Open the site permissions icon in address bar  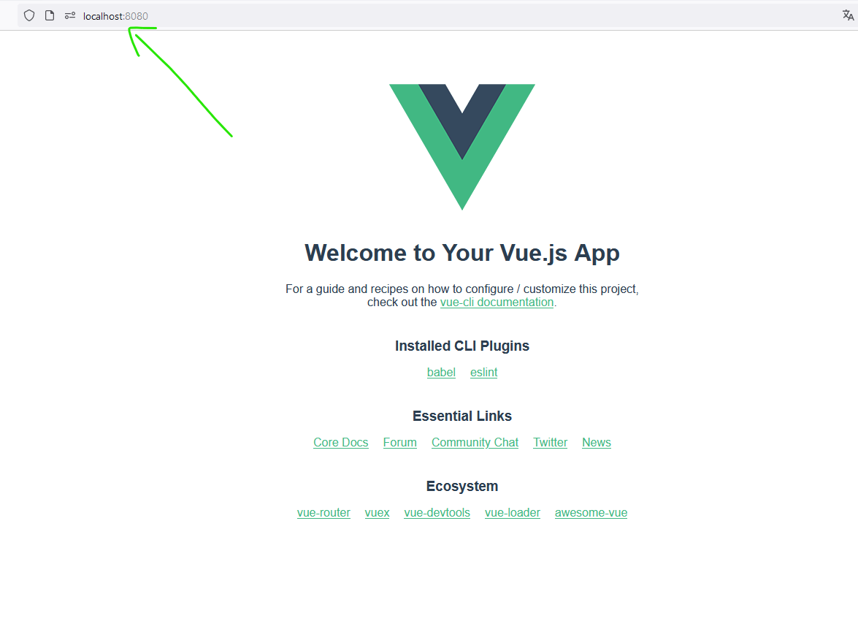pyautogui.click(x=70, y=16)
